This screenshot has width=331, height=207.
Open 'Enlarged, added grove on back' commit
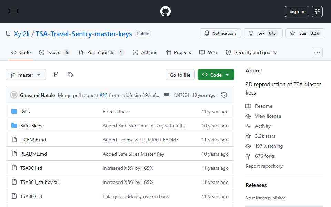(136, 196)
